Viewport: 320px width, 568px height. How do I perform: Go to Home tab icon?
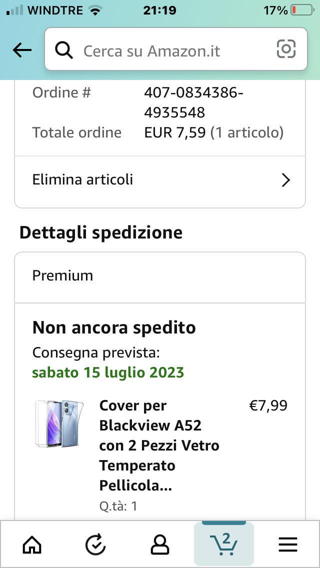[32, 544]
